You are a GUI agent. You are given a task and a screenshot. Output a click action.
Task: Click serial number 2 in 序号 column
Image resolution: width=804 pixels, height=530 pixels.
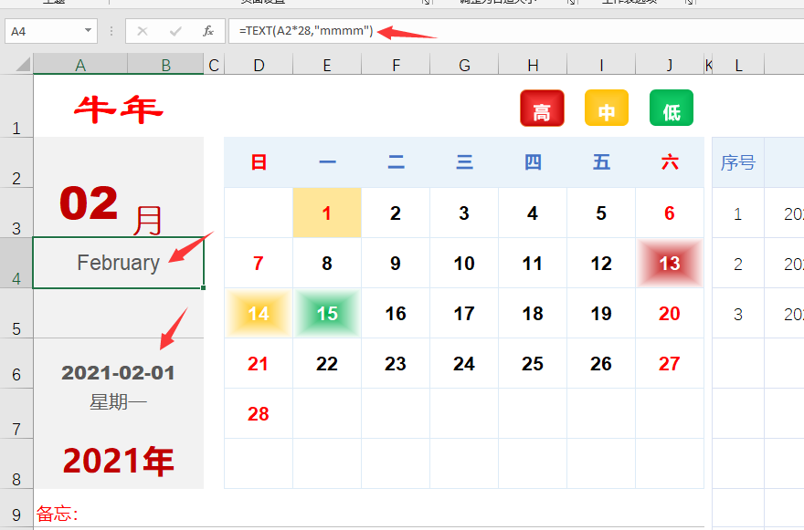(x=738, y=264)
